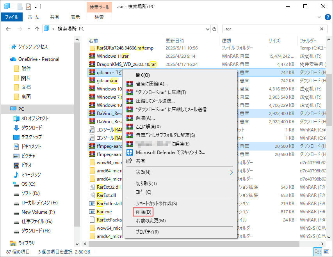The height and width of the screenshot is (257, 333).
Task: Switch to details view icon in status bar
Action: (x=318, y=252)
